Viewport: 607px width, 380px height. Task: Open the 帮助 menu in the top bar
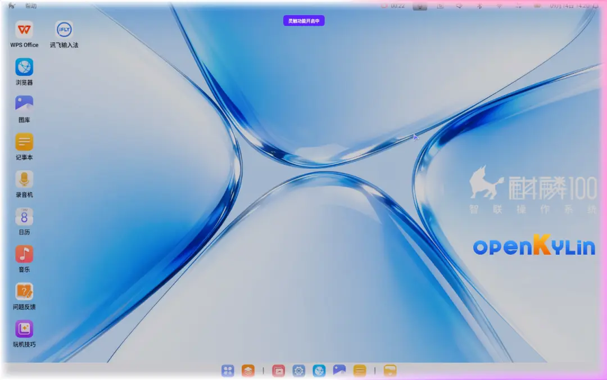31,6
